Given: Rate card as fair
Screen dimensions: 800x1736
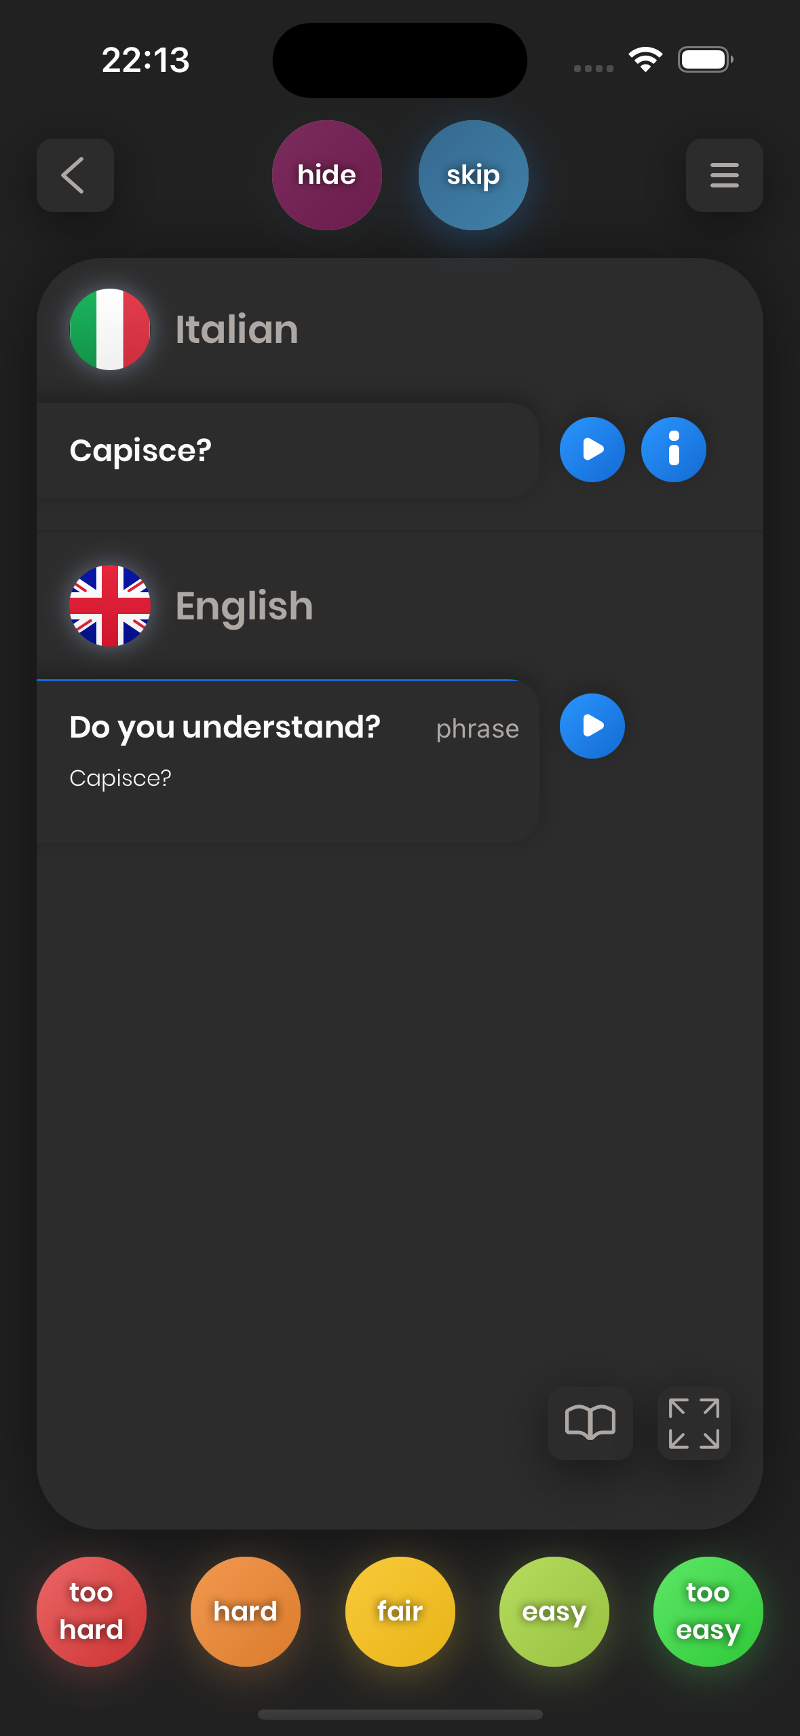Looking at the screenshot, I should (400, 1611).
